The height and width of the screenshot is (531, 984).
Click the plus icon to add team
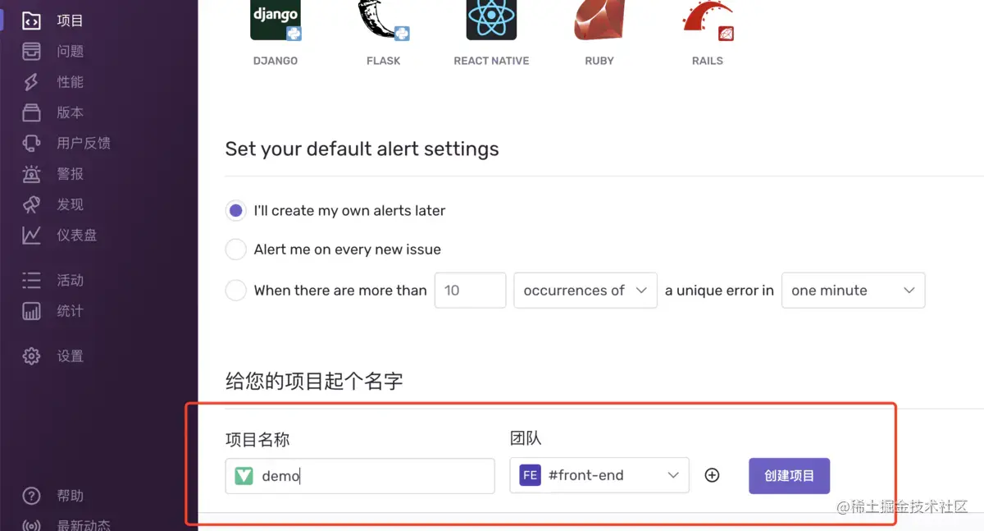(712, 475)
